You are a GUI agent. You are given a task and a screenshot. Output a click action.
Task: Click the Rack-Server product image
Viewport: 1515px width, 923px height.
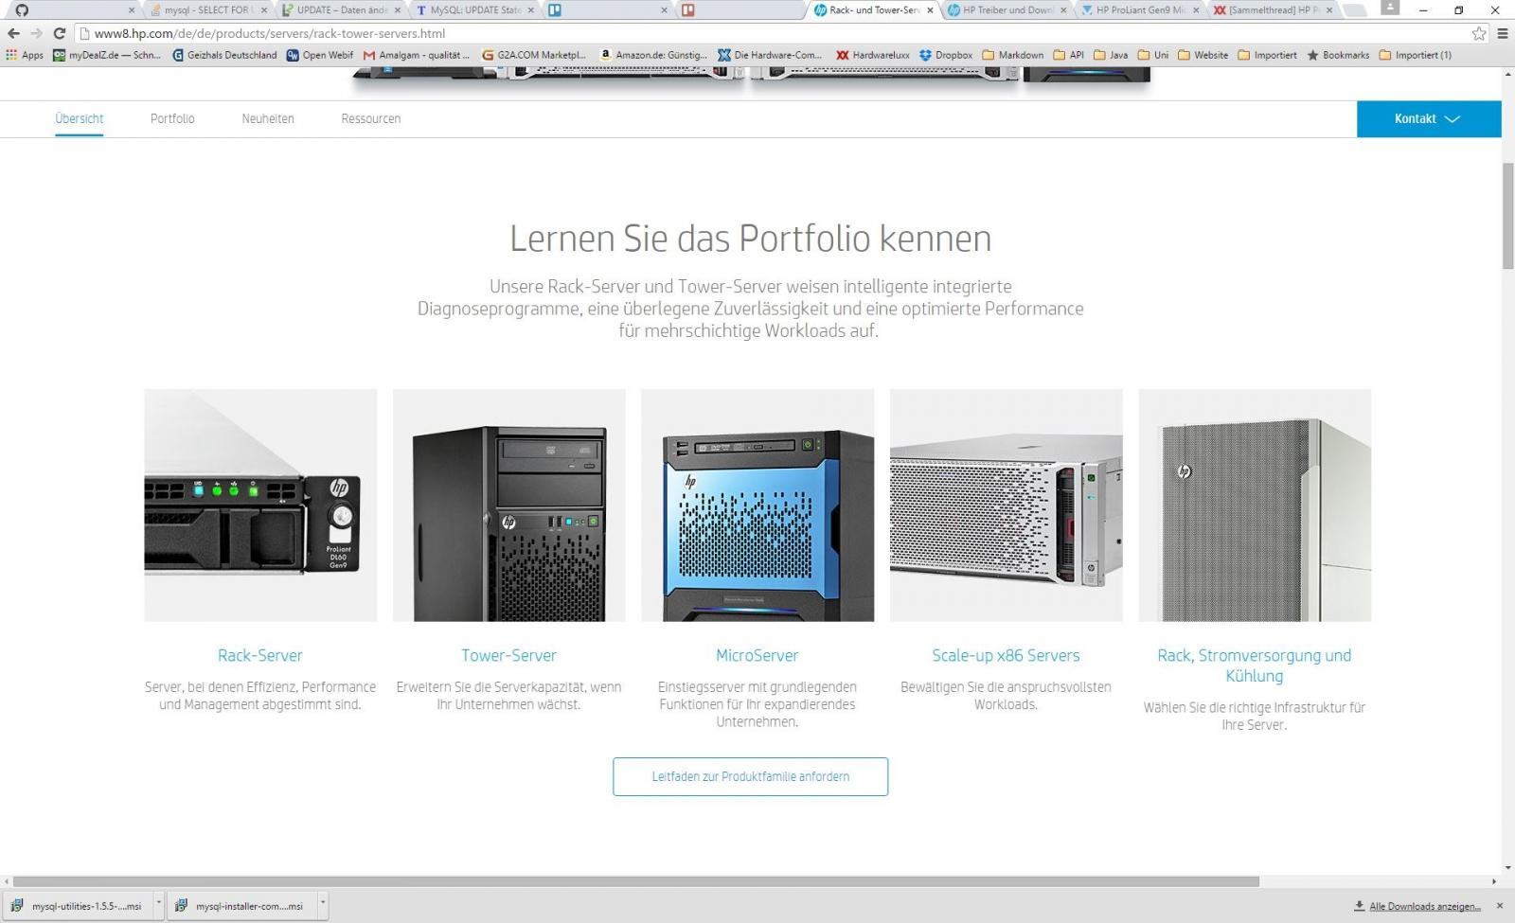[260, 506]
